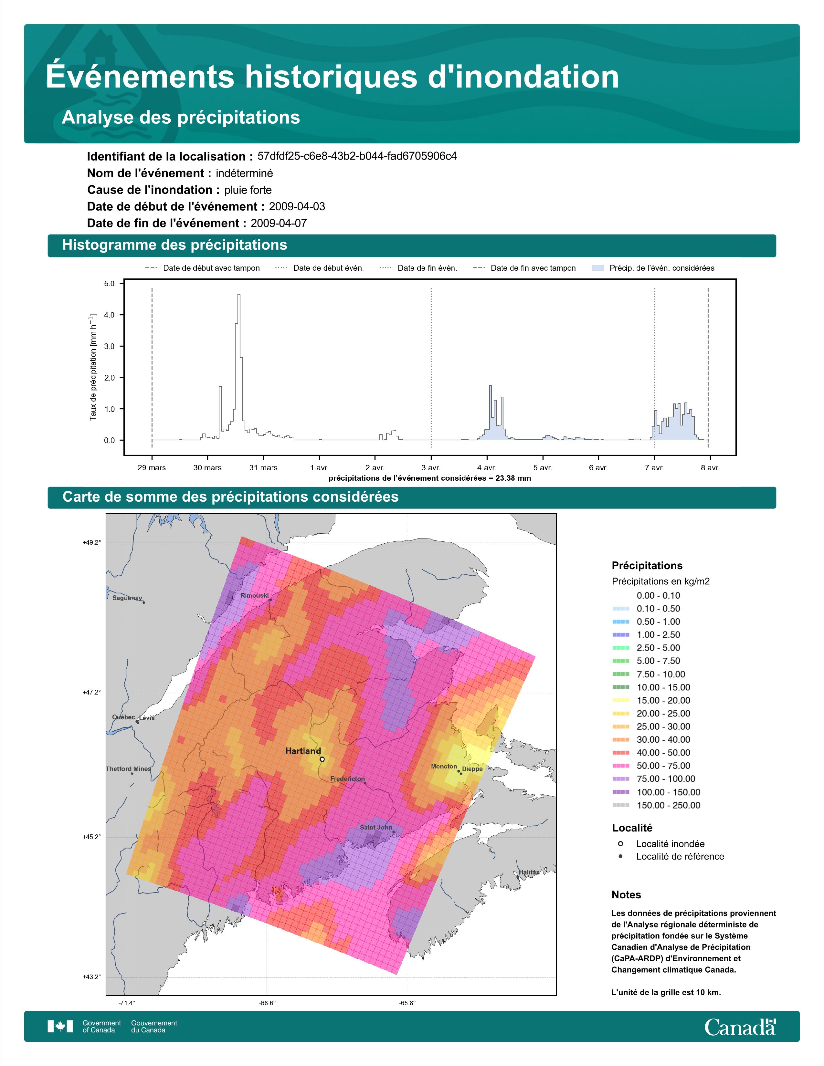Click the Saint John city marker

tap(394, 833)
